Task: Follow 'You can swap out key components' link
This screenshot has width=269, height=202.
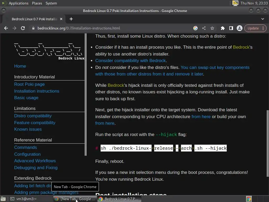Action: (215, 67)
